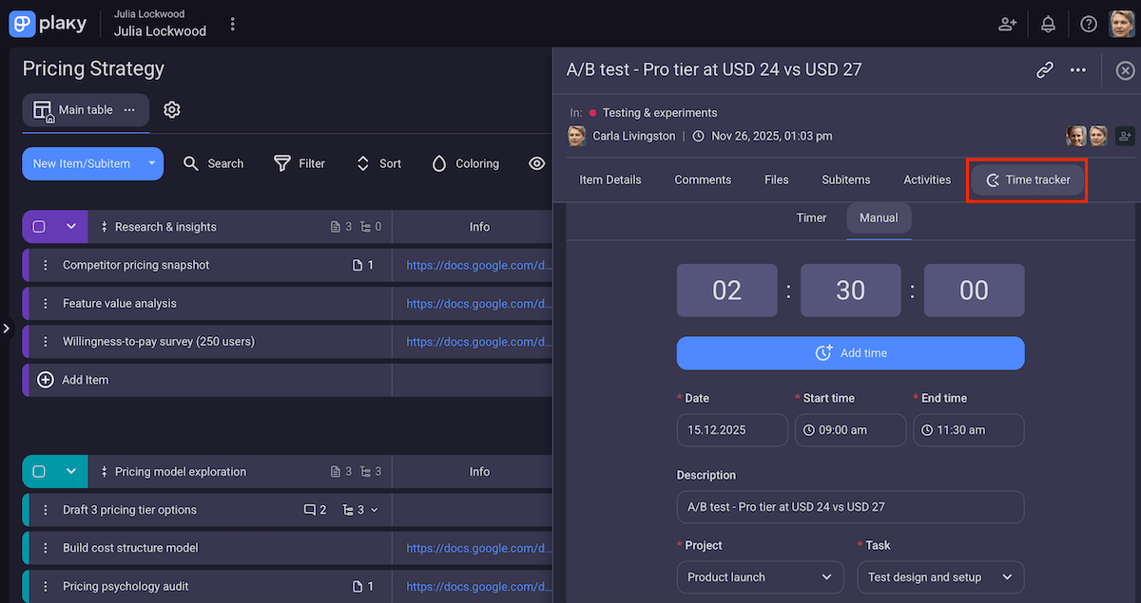This screenshot has height=603, width=1141.
Task: Expand the New Item/Subitem dropdown arrow
Action: pos(152,163)
